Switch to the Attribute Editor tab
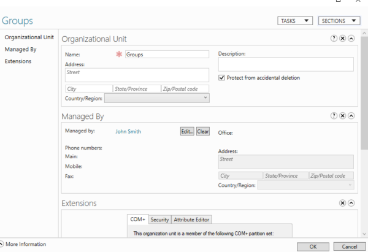368x252 pixels. point(191,220)
